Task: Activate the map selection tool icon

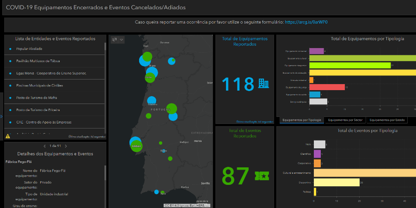Action: click(x=114, y=40)
